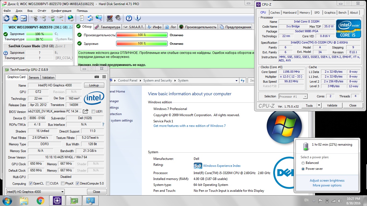The image size is (367, 206).
Task: Open Chrome from the taskbar
Action: [41, 200]
